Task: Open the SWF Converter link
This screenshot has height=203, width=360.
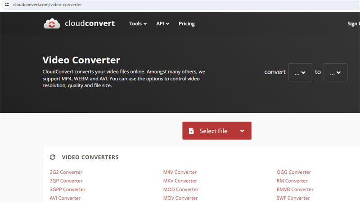Action: (293, 198)
